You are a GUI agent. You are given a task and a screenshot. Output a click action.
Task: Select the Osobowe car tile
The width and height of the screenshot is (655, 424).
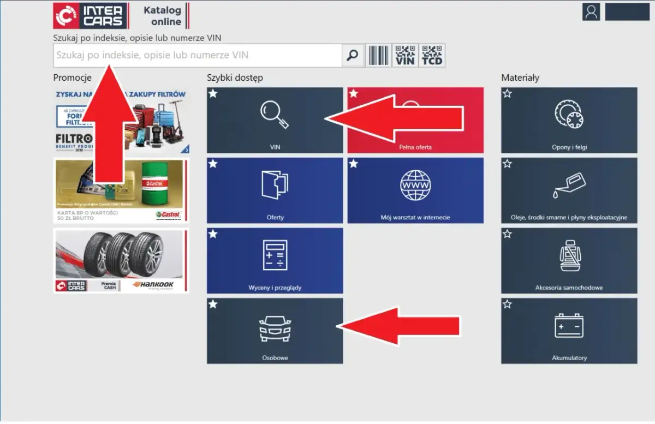pyautogui.click(x=275, y=331)
